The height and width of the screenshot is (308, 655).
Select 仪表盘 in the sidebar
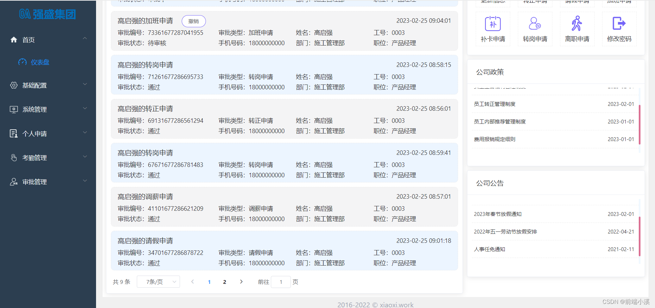coord(40,62)
